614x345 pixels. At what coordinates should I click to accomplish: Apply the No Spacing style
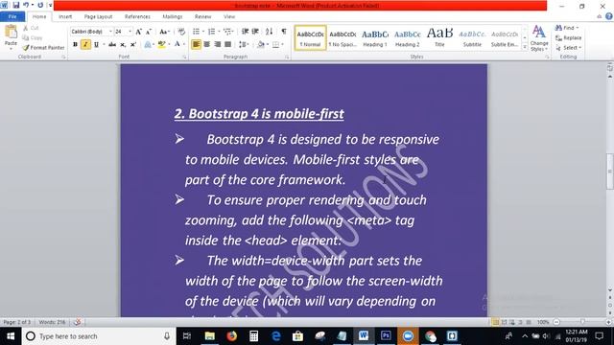coord(342,38)
